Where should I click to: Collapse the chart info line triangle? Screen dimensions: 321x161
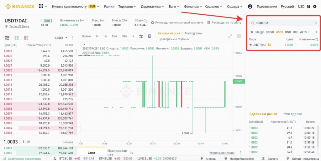click(x=84, y=44)
